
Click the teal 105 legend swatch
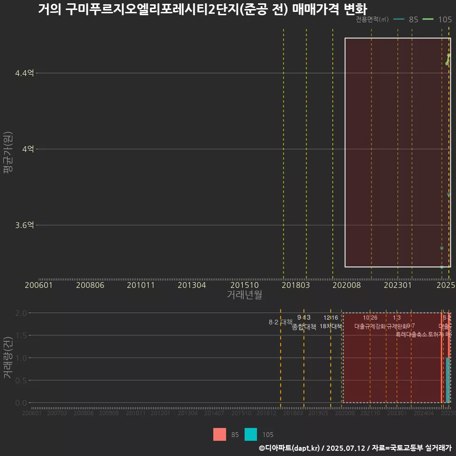click(251, 435)
